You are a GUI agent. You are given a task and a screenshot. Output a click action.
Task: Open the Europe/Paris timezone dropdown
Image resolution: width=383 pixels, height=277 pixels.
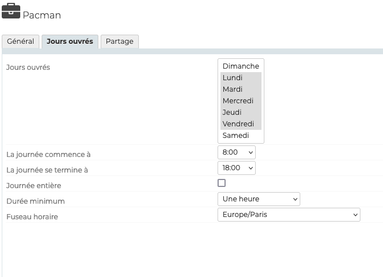pos(289,215)
